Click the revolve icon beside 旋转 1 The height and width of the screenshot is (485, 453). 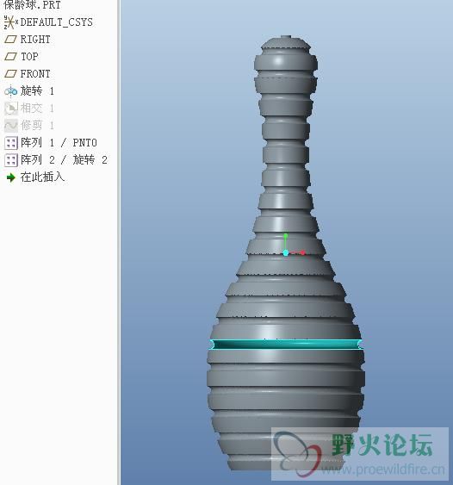[x=11, y=91]
